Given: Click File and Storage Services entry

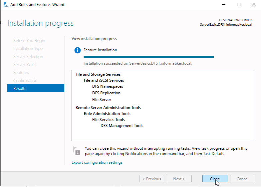Looking at the screenshot, I should pyautogui.click(x=98, y=74).
